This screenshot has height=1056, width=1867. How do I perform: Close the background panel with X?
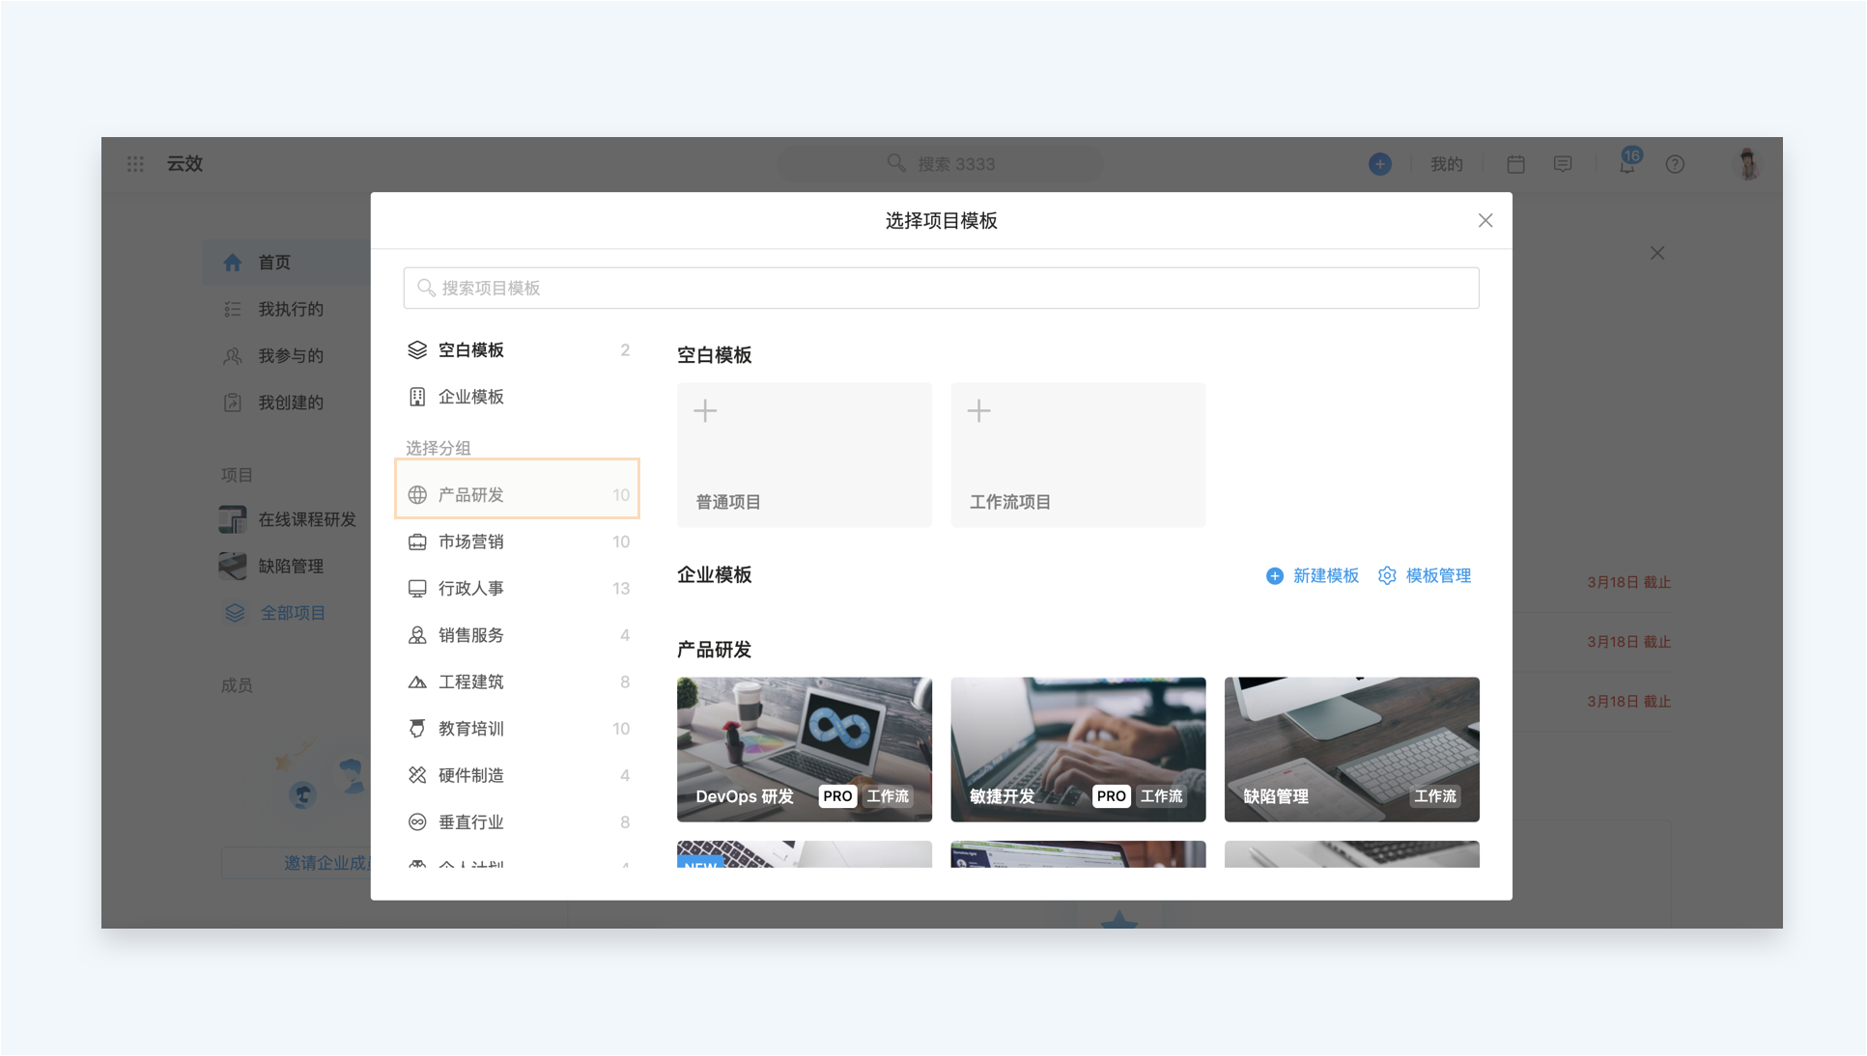(1657, 253)
